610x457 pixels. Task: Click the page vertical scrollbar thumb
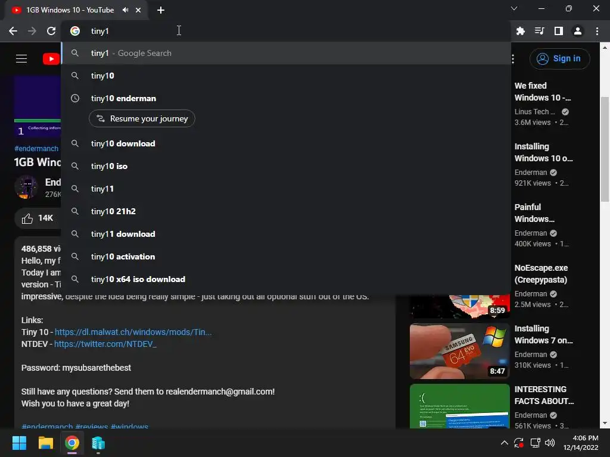[x=605, y=149]
